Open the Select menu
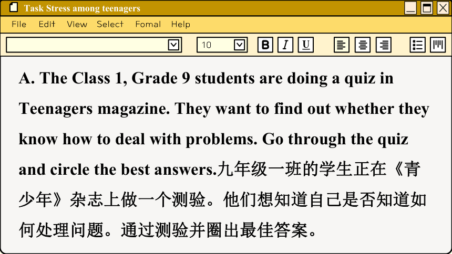Screen dimensions: 452x254 110,24
